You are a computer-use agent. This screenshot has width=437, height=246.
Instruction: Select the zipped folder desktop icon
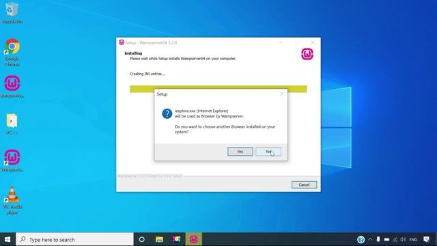[x=12, y=124]
